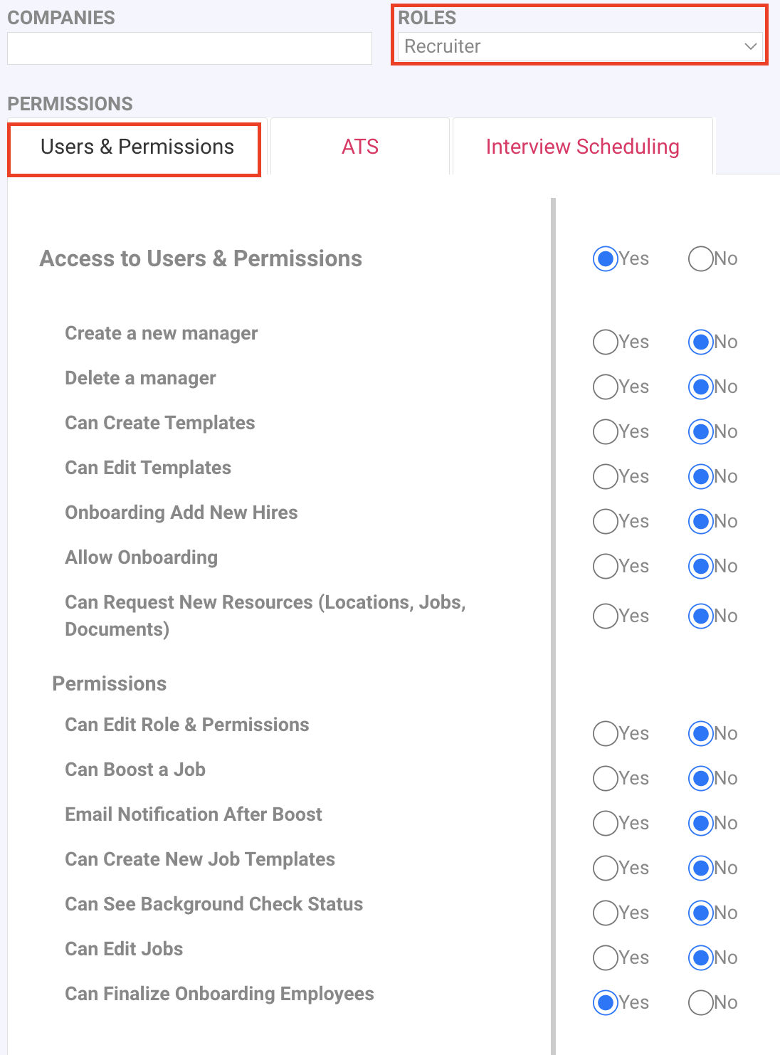The height and width of the screenshot is (1055, 780).
Task: Set Can Finalize Onboarding Employees to No
Action: click(700, 1003)
